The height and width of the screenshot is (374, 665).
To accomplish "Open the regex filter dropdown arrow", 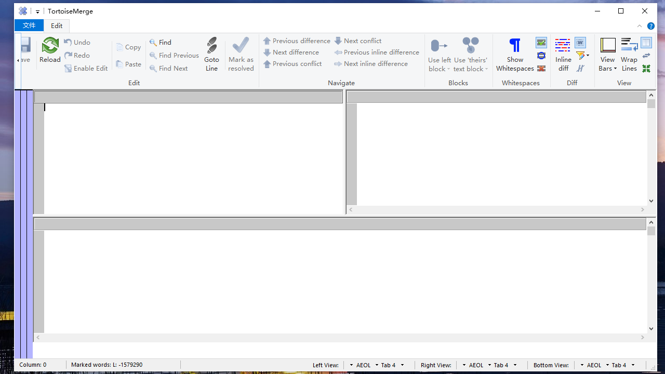I will 588,56.
